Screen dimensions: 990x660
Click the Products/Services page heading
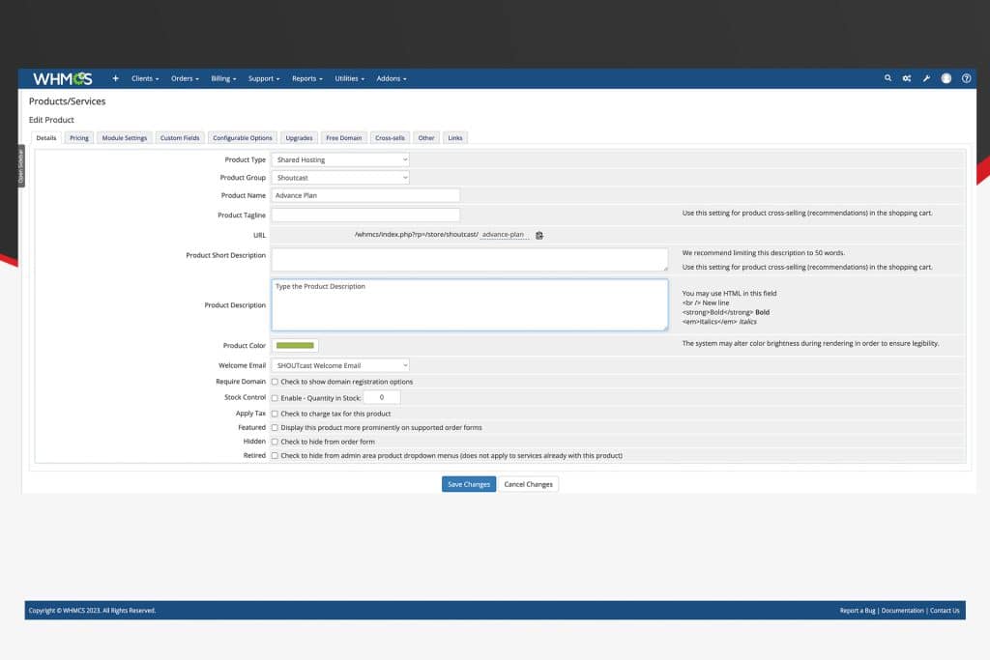pos(68,100)
